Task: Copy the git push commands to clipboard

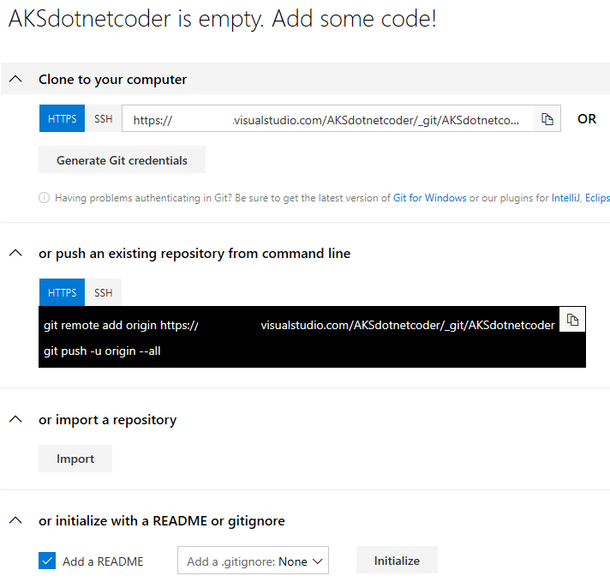Action: (572, 320)
